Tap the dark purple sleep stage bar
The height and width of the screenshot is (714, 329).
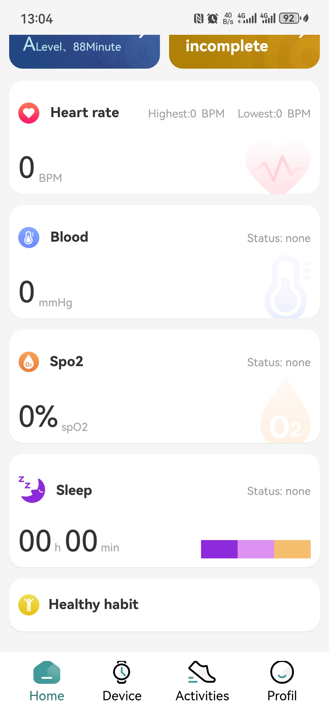pyautogui.click(x=219, y=549)
